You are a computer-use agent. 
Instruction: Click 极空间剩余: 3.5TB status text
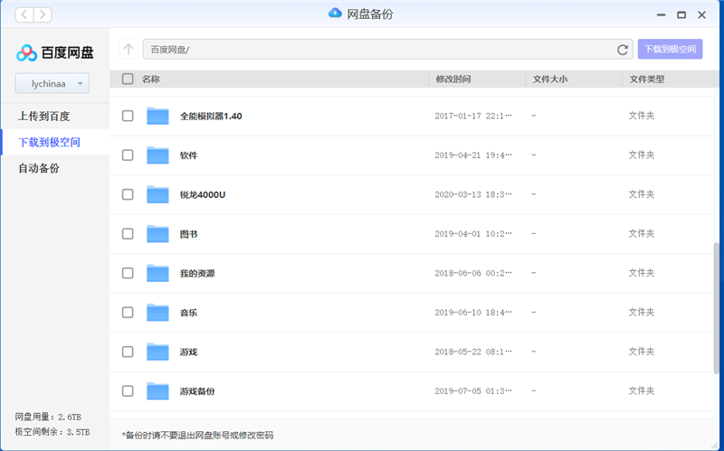coord(52,432)
